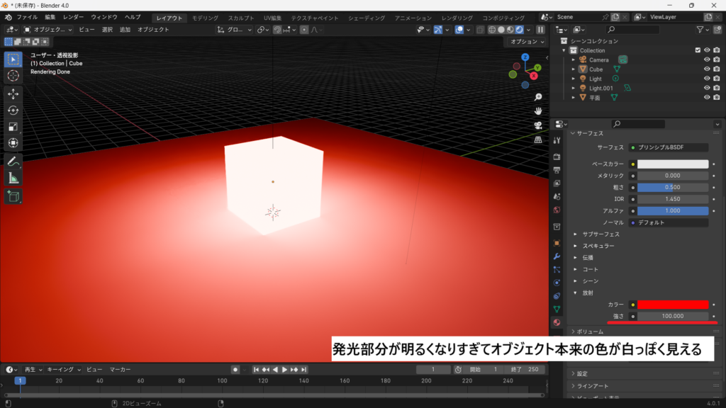
Task: Open the マーカー menu in timeline
Action: click(x=120, y=370)
